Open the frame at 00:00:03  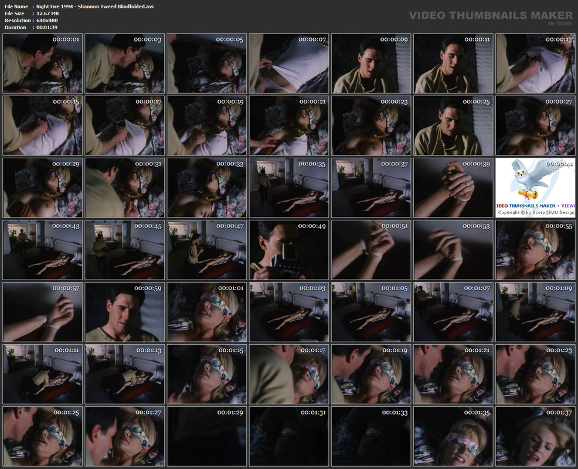click(125, 63)
